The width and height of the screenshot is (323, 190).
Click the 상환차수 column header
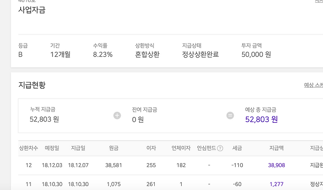(28, 148)
